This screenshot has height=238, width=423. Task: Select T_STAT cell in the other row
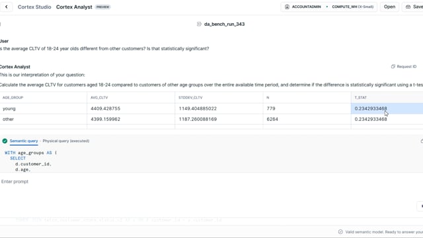pyautogui.click(x=387, y=119)
